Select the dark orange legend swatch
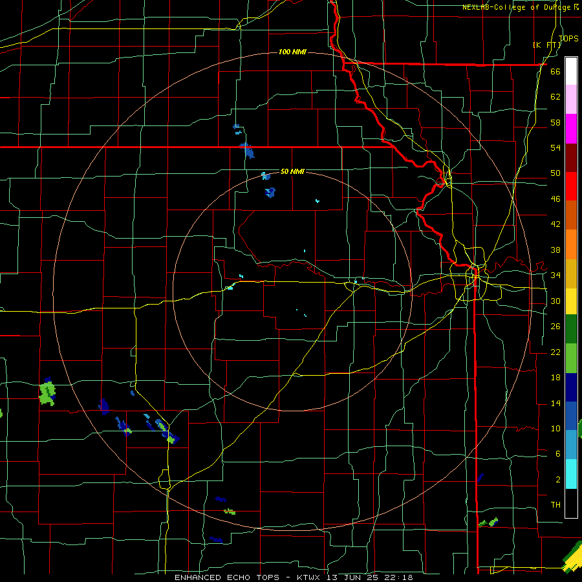 click(x=571, y=215)
